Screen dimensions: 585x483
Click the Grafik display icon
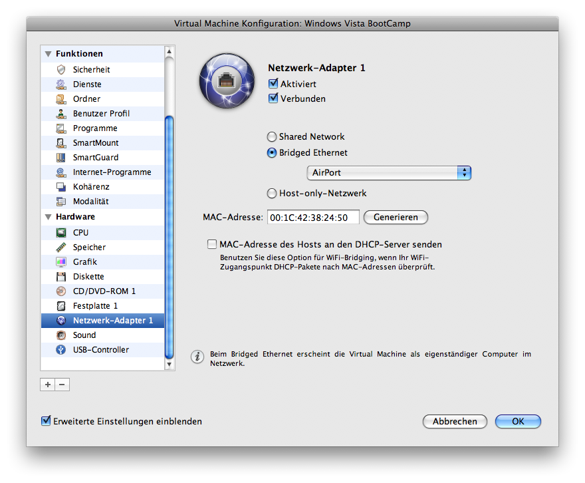(x=60, y=262)
